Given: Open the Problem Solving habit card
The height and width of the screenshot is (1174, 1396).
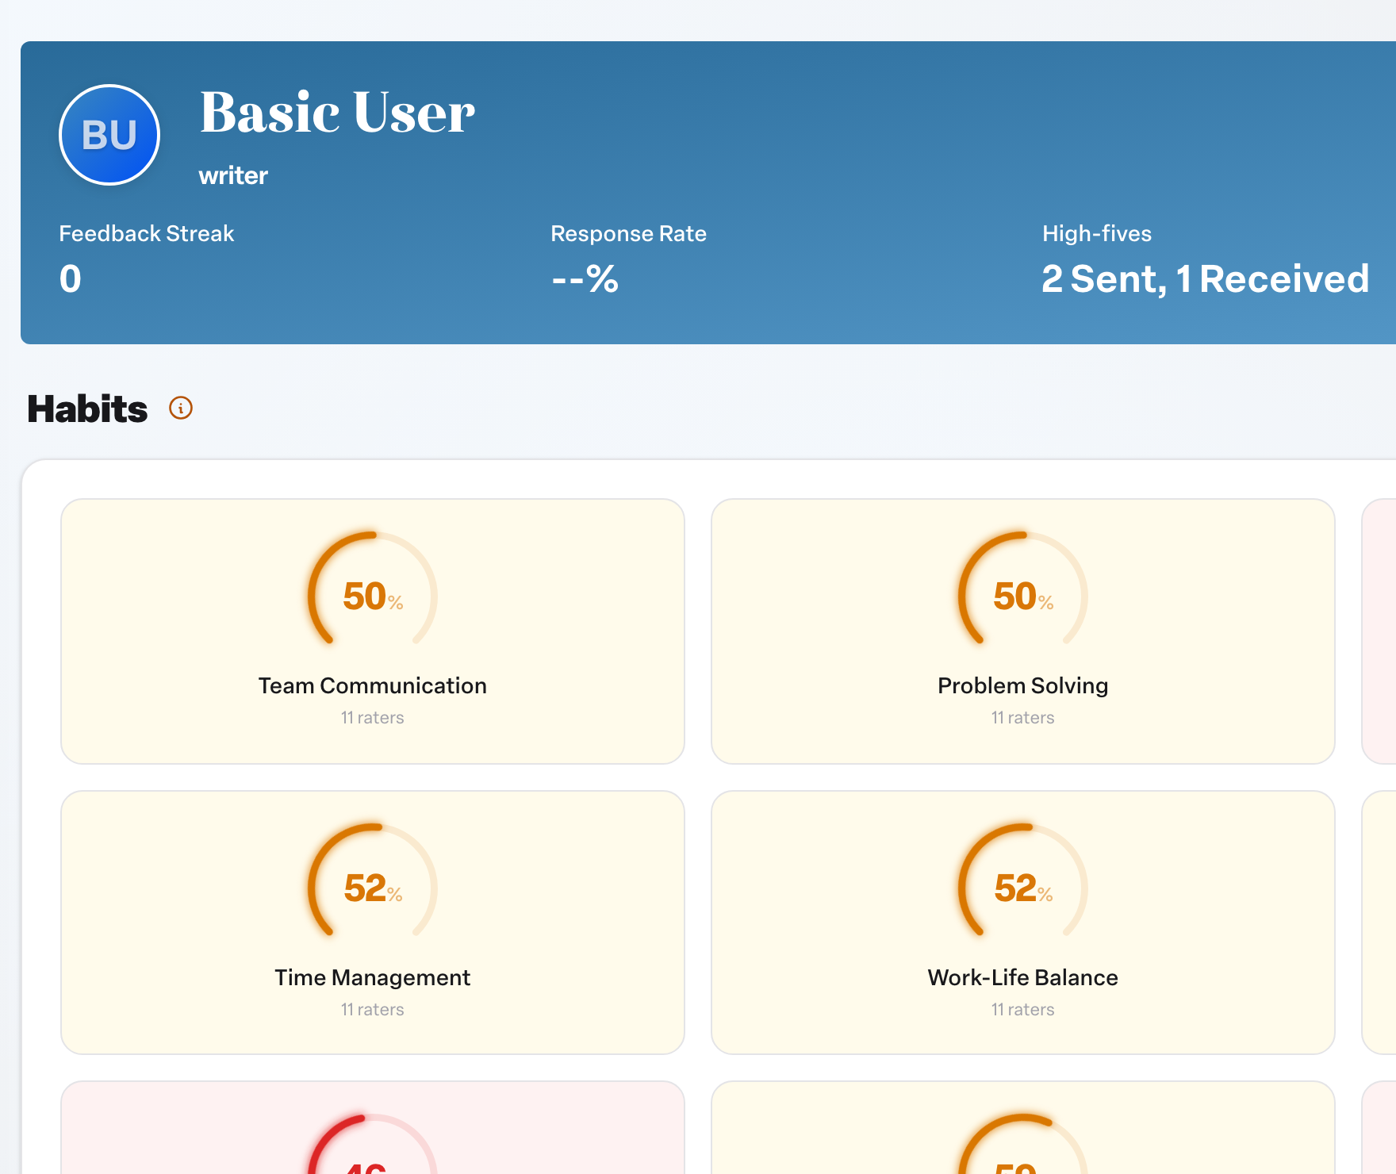Looking at the screenshot, I should (1023, 631).
